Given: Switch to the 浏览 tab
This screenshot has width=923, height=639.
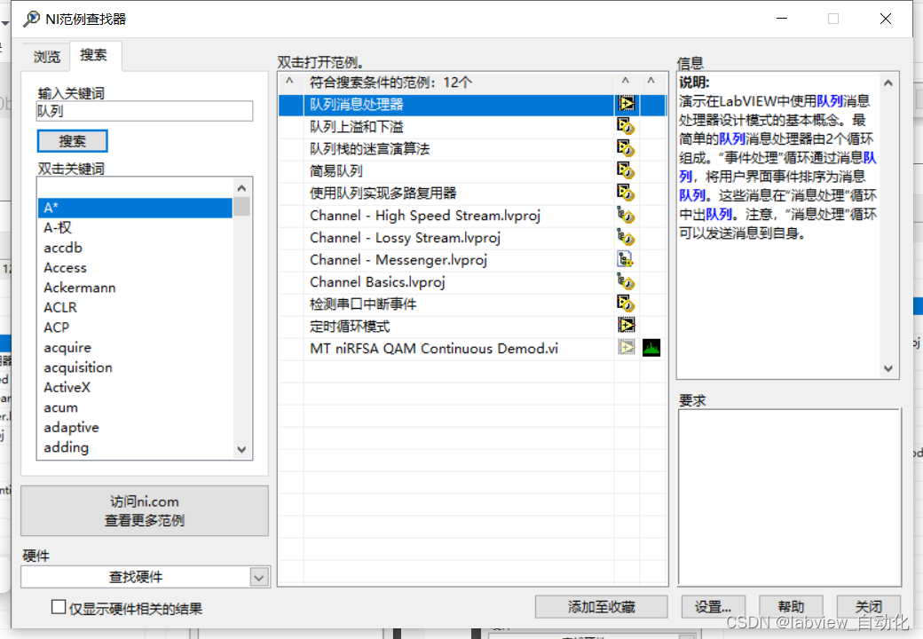Looking at the screenshot, I should [46, 57].
